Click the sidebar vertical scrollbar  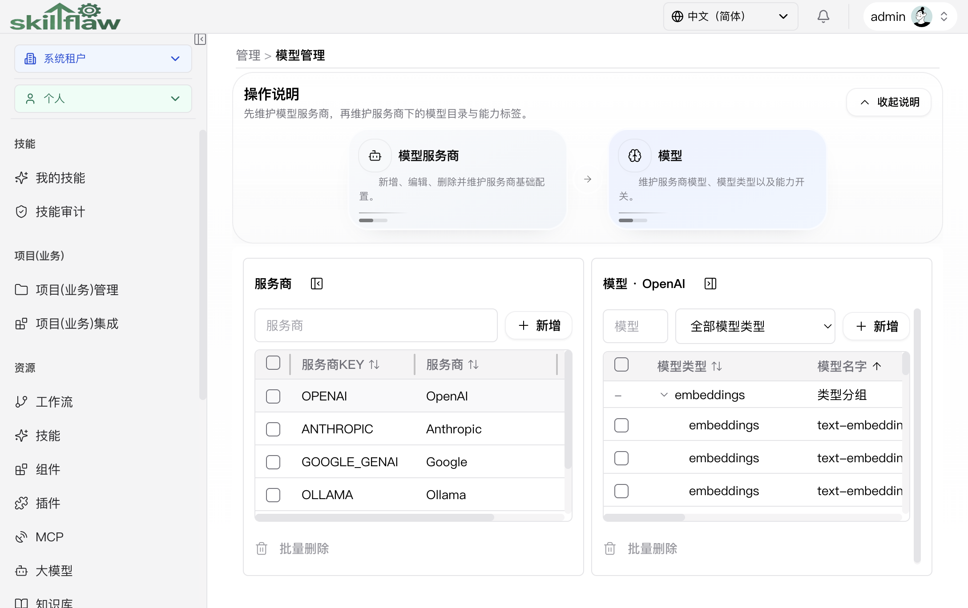click(203, 265)
